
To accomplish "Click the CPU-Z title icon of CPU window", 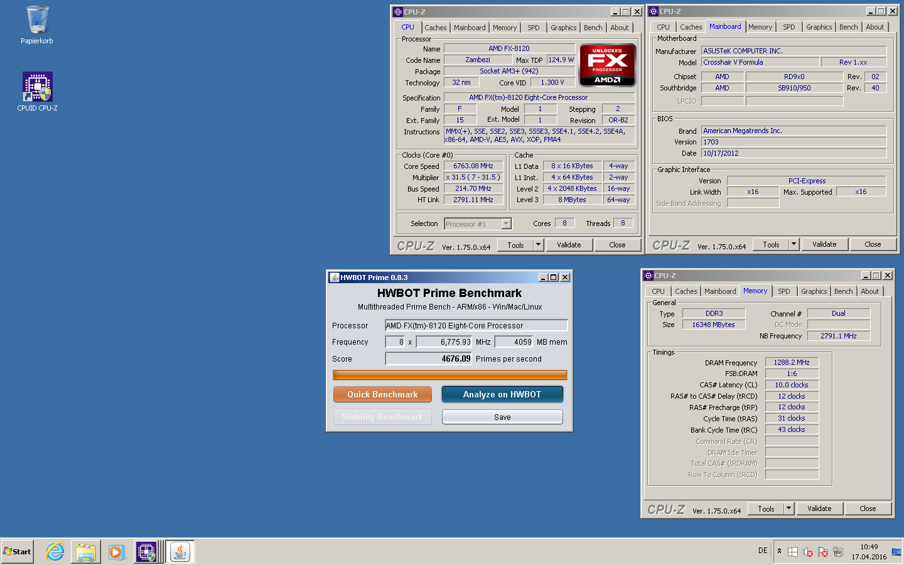I will pyautogui.click(x=397, y=12).
